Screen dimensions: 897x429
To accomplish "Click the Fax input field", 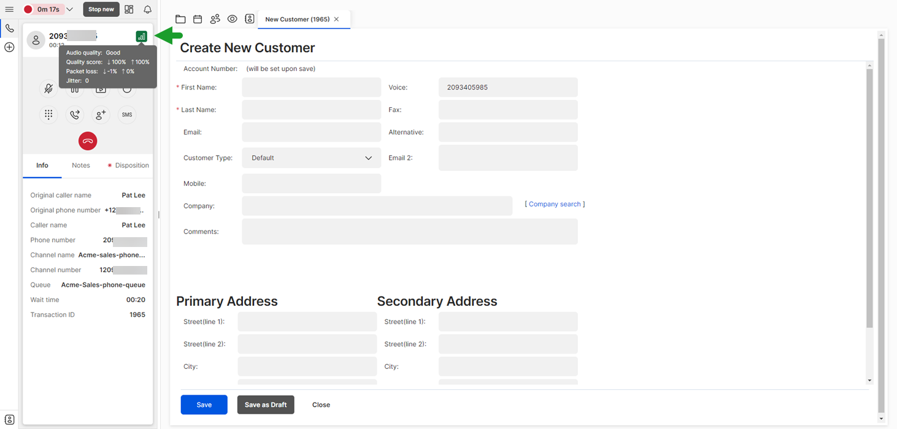I will (508, 110).
